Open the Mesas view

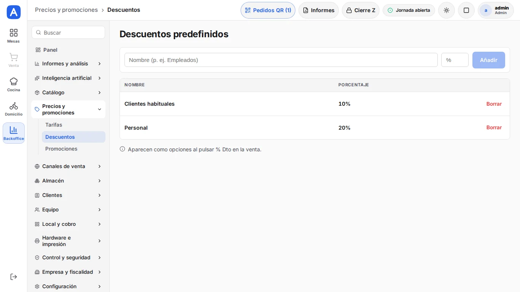coord(14,36)
